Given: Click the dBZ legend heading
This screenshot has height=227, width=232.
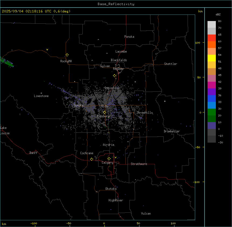Looking at the screenshot, I should [x=218, y=14].
